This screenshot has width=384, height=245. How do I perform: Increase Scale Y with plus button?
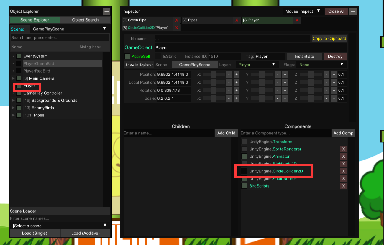point(285,98)
